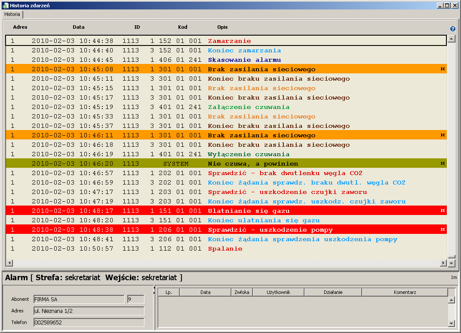Click event list scroll up arrow
Image resolution: width=461 pixels, height=333 pixels.
[451, 39]
